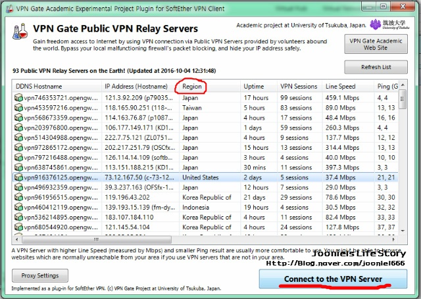Image resolution: width=421 pixels, height=299 pixels.
Task: Click the 260.3 Mbps line speed cell
Action: [x=342, y=127]
